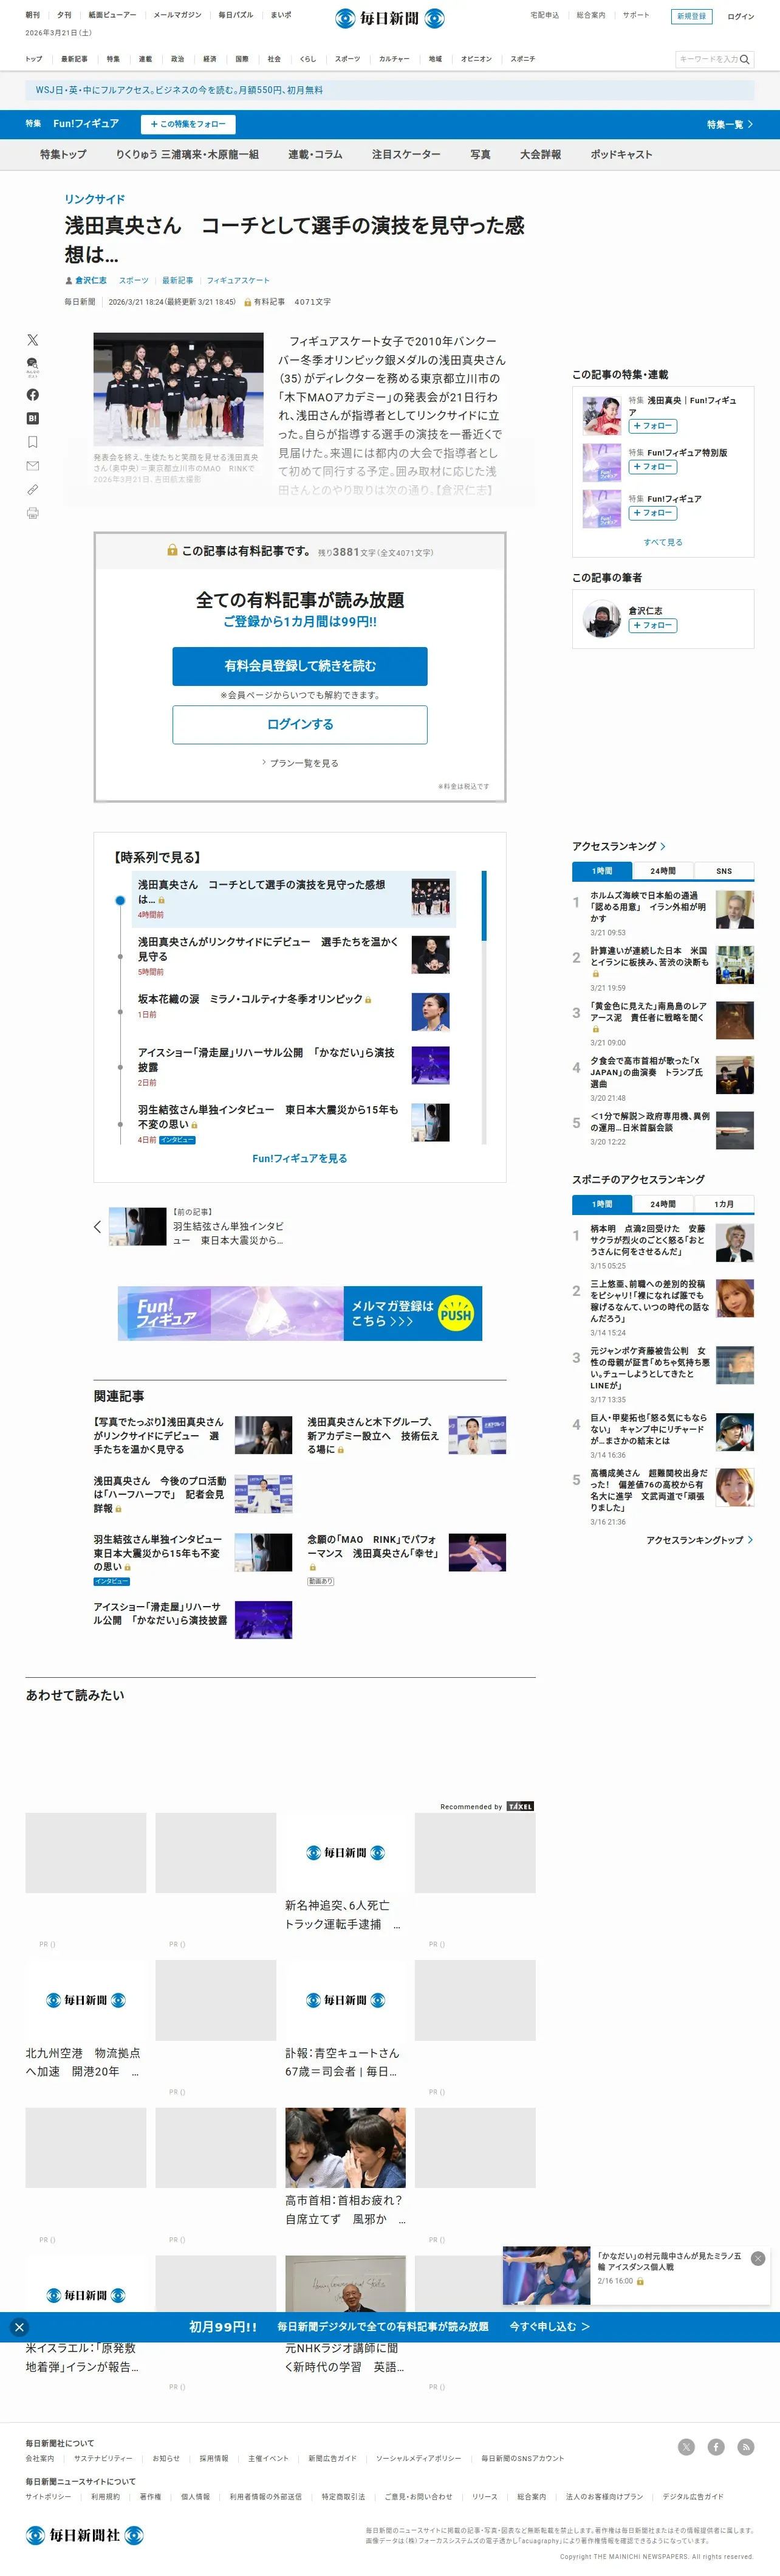Save the article with the bookmark icon

point(33,442)
